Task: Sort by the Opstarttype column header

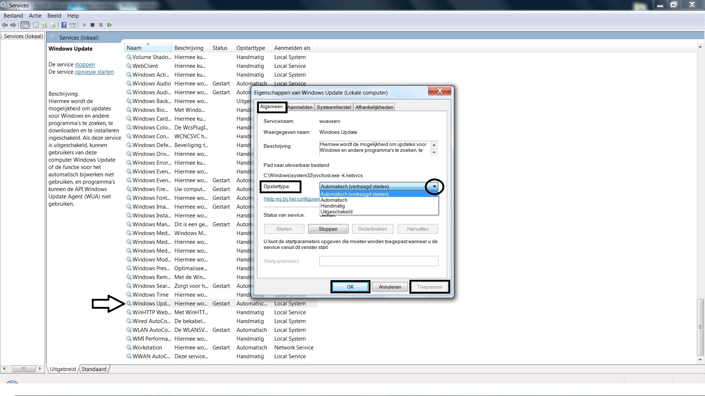Action: click(253, 48)
